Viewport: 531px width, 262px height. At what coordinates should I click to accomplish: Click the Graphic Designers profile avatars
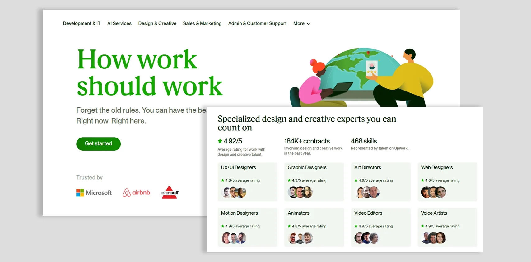click(300, 193)
